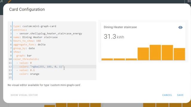This screenshot has height=107, width=191.
Task: Click SHOW VISUAL EDITOR button
Action: 24,95
